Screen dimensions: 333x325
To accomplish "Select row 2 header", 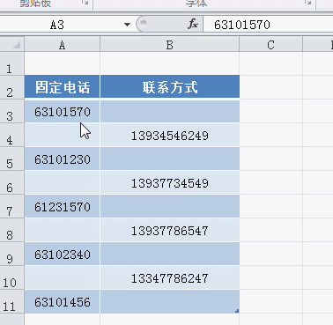I will [x=11, y=87].
